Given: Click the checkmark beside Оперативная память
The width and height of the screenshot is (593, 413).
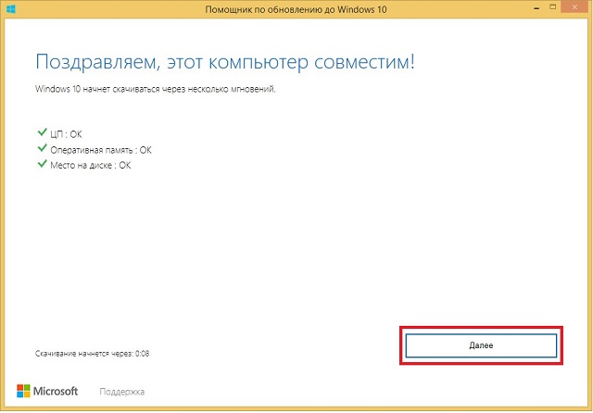Looking at the screenshot, I should pyautogui.click(x=42, y=148).
